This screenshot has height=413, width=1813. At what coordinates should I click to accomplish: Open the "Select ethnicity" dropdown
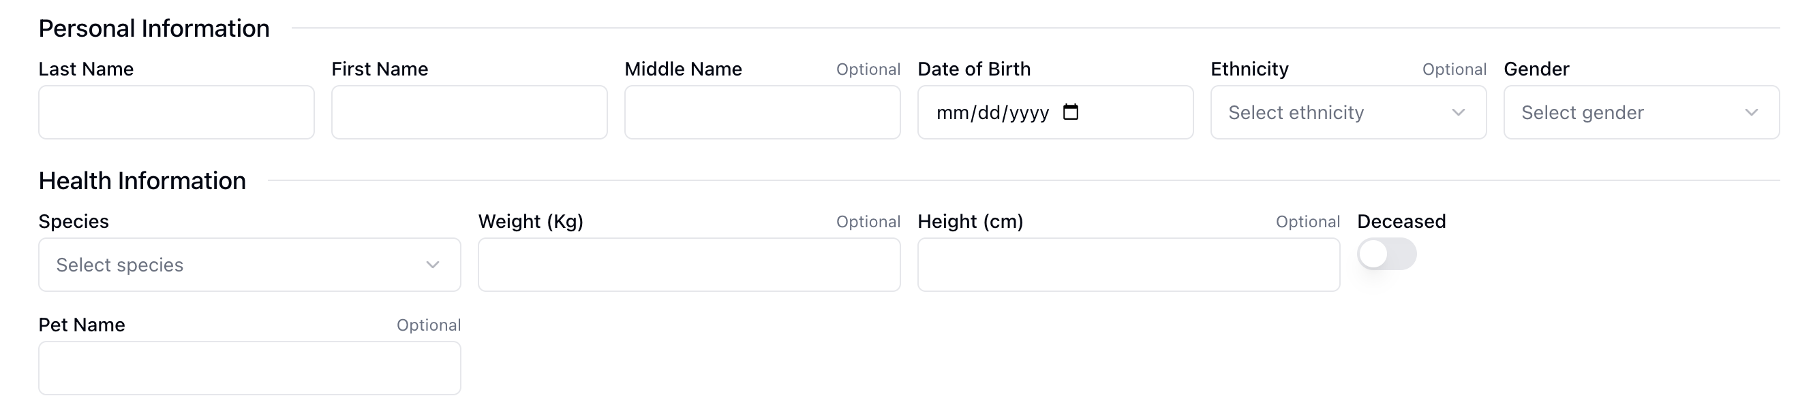[1337, 112]
